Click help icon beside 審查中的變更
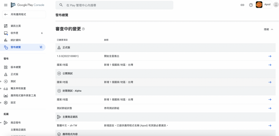279x136 pixels. [83, 29]
